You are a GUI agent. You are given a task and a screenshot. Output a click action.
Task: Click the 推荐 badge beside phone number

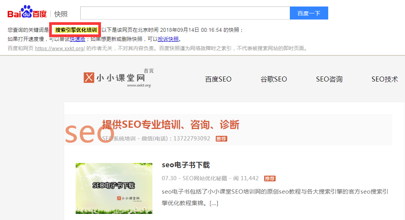point(222,139)
